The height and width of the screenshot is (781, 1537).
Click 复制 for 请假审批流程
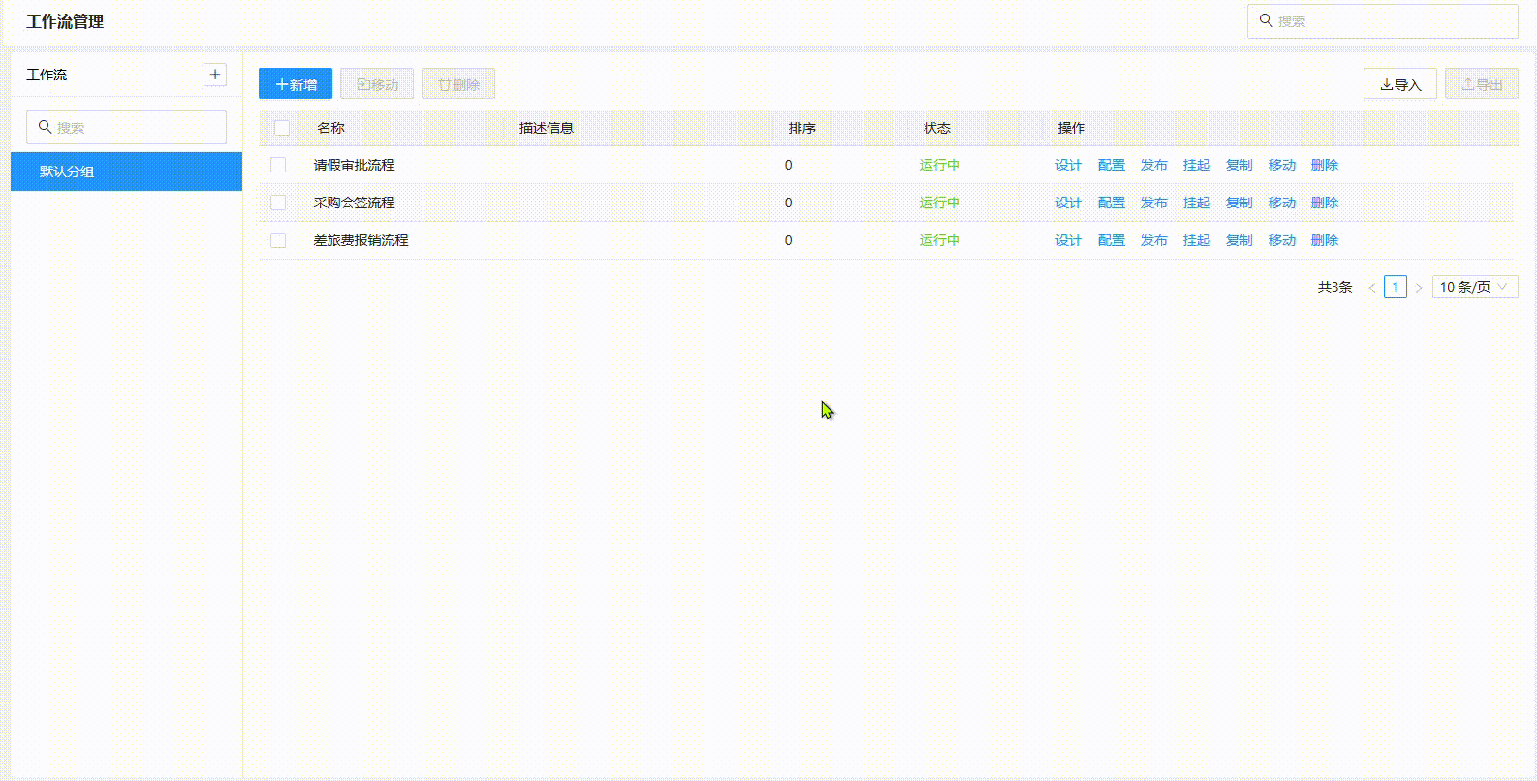(1239, 165)
